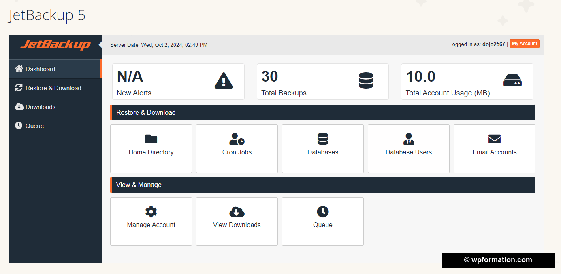Click the username dojo2567
The image size is (561, 274).
click(x=494, y=44)
